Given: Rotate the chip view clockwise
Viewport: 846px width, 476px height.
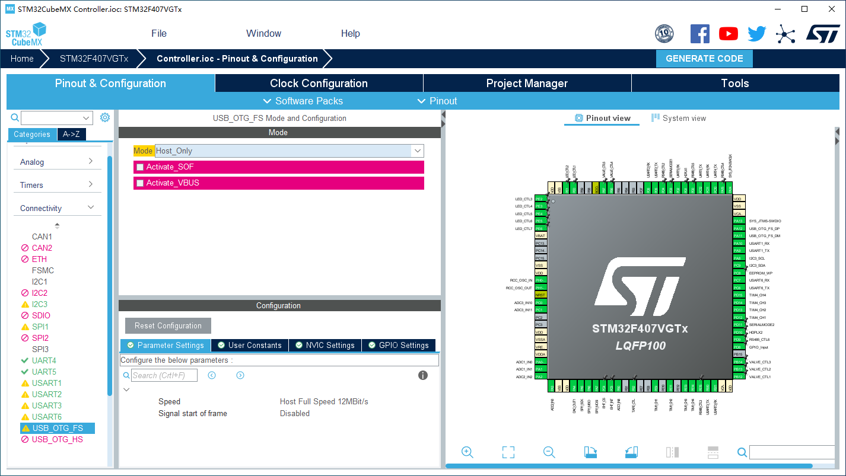Looking at the screenshot, I should (590, 452).
